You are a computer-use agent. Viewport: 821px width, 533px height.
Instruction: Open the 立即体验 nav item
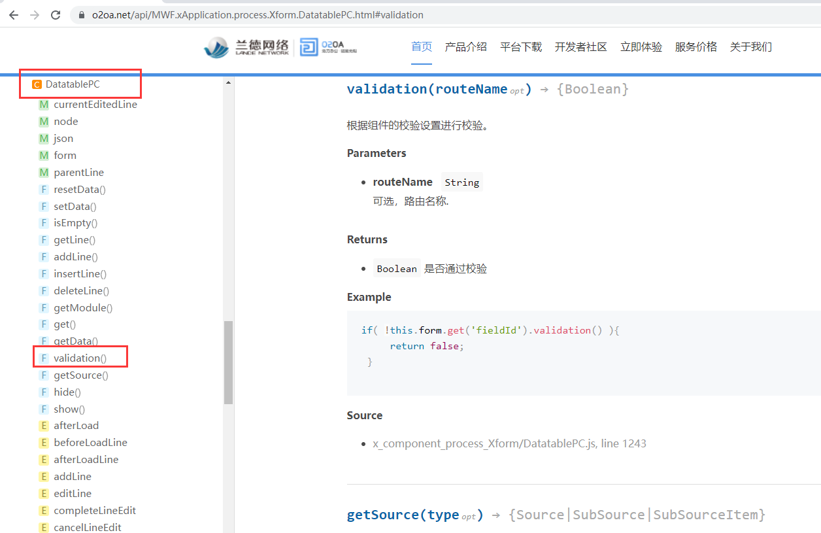click(x=641, y=46)
